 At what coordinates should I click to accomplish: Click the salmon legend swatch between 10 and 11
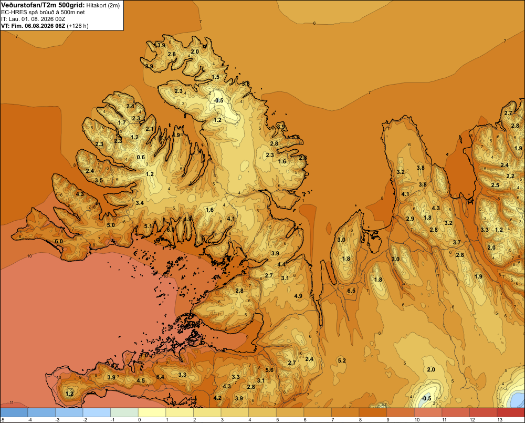(x=428, y=412)
